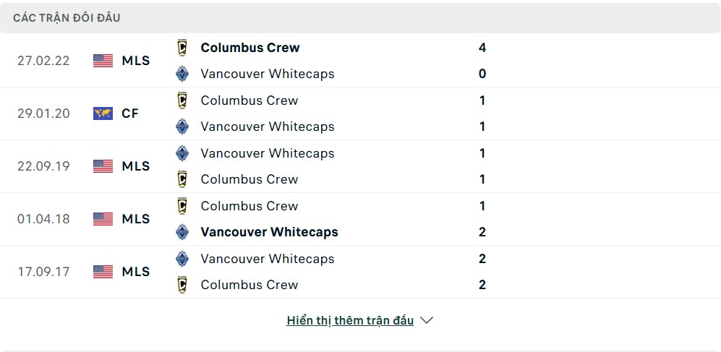This screenshot has height=352, width=721.
Task: Open 'Hiển thị thêm trận đấu' link
Action: (350, 320)
